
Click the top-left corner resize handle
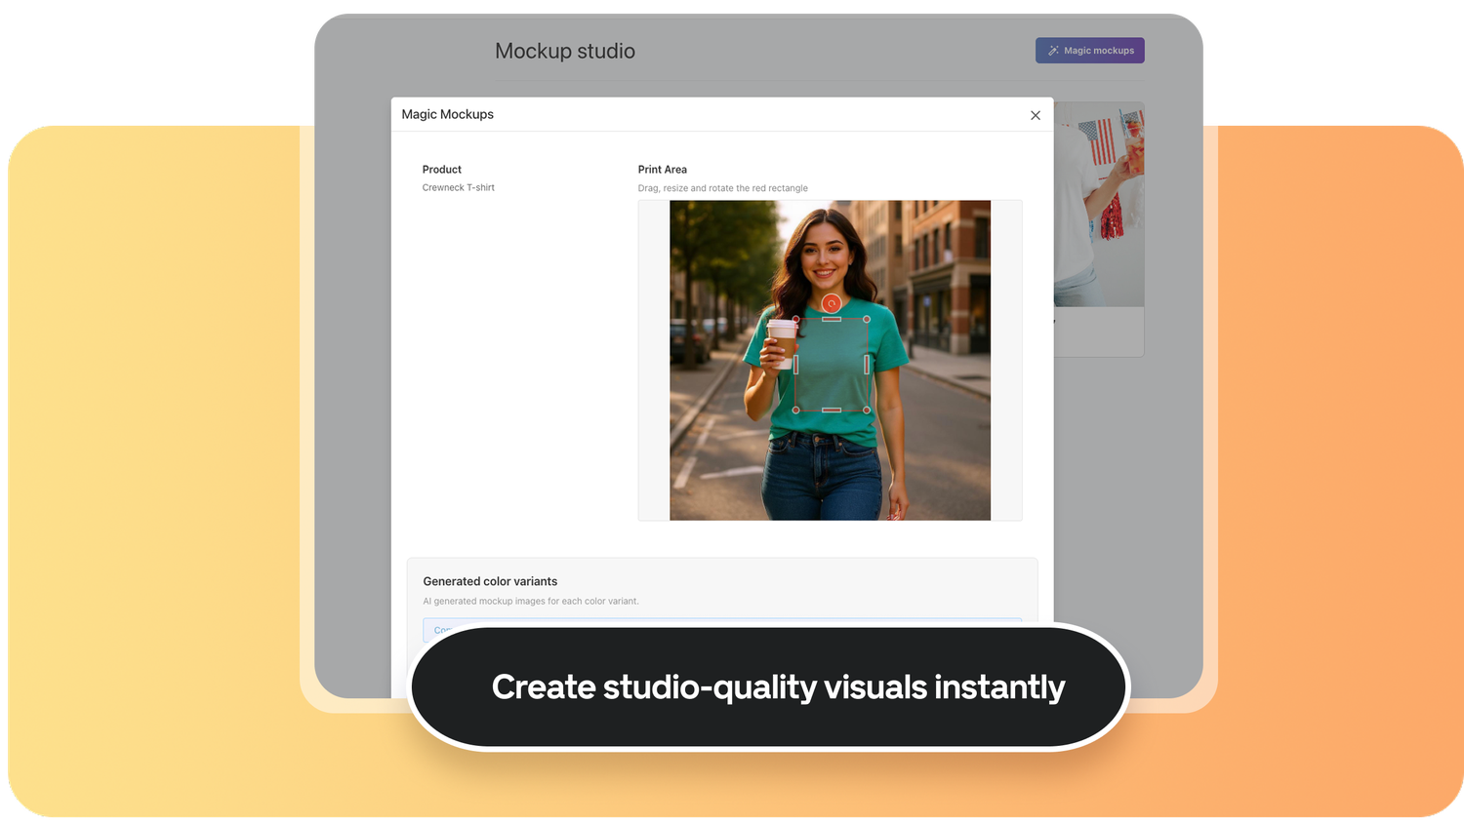coord(796,320)
